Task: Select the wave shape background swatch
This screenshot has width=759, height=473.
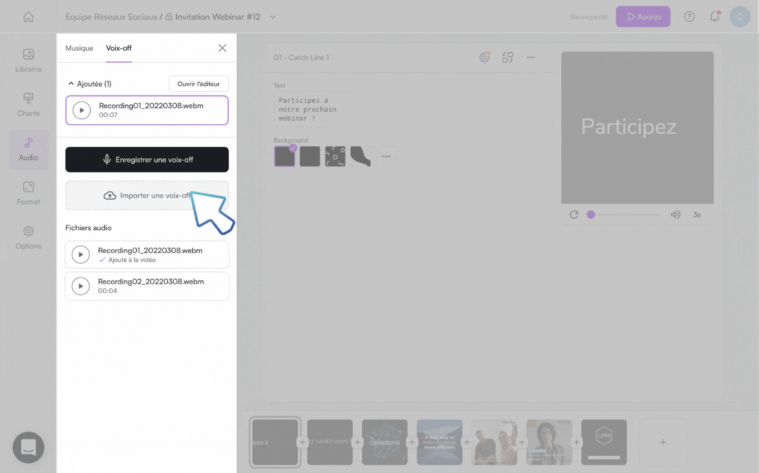Action: click(x=361, y=157)
